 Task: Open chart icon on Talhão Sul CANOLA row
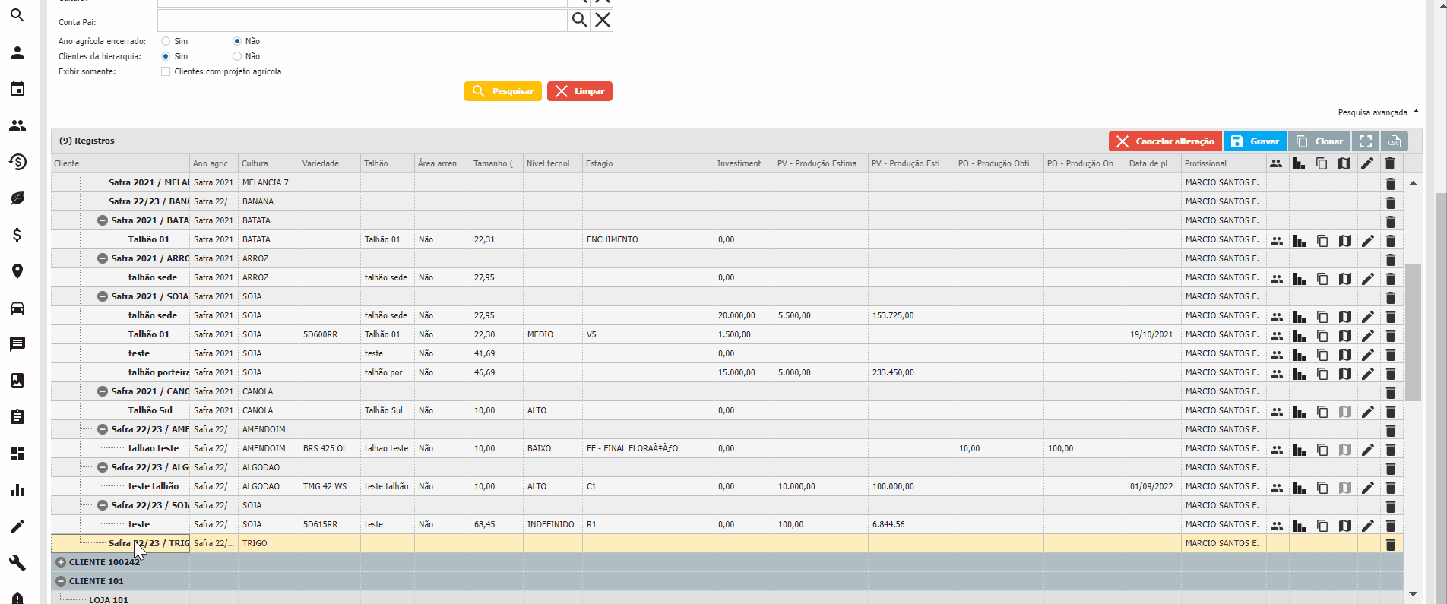click(x=1300, y=411)
